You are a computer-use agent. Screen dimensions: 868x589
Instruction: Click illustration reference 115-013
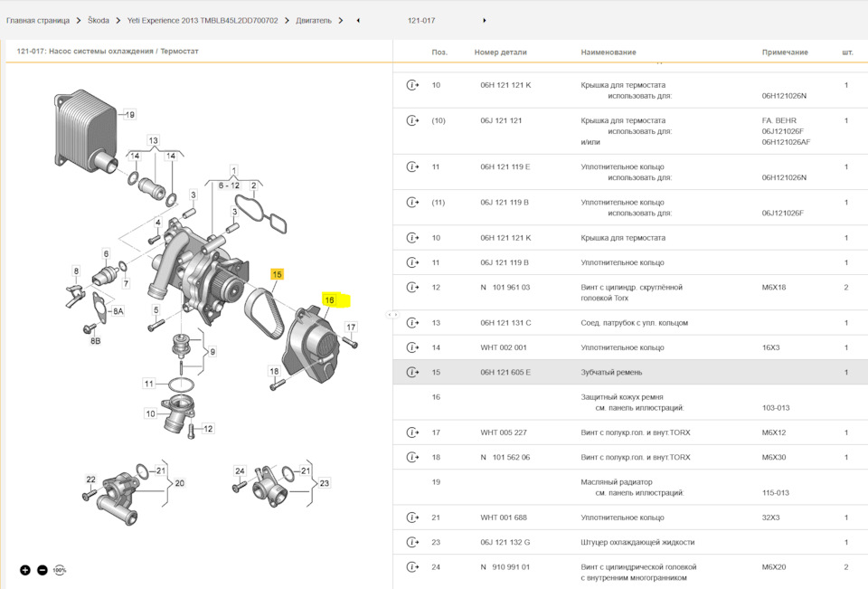[x=776, y=492]
